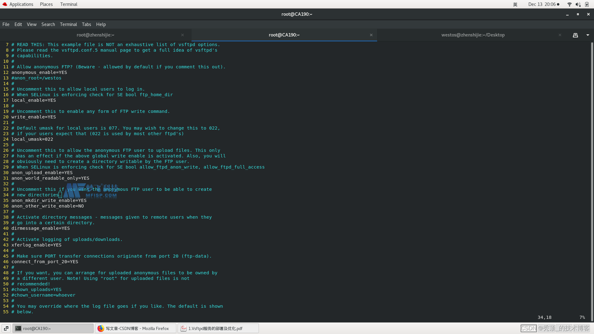Open the Places menu
Screen dimensions: 594x334
coord(46,4)
